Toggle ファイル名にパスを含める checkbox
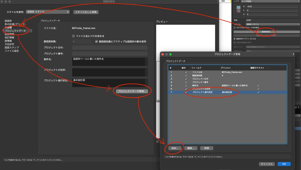301x170 pixels. [x=73, y=36]
